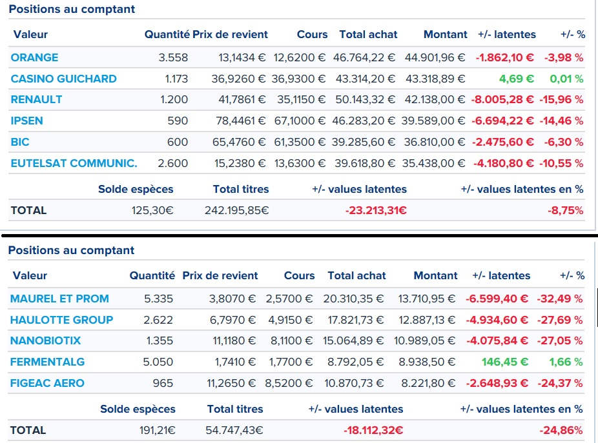This screenshot has width=598, height=443.
Task: Click EUTELSAT percentage -10,55 %
Action: pos(561,163)
